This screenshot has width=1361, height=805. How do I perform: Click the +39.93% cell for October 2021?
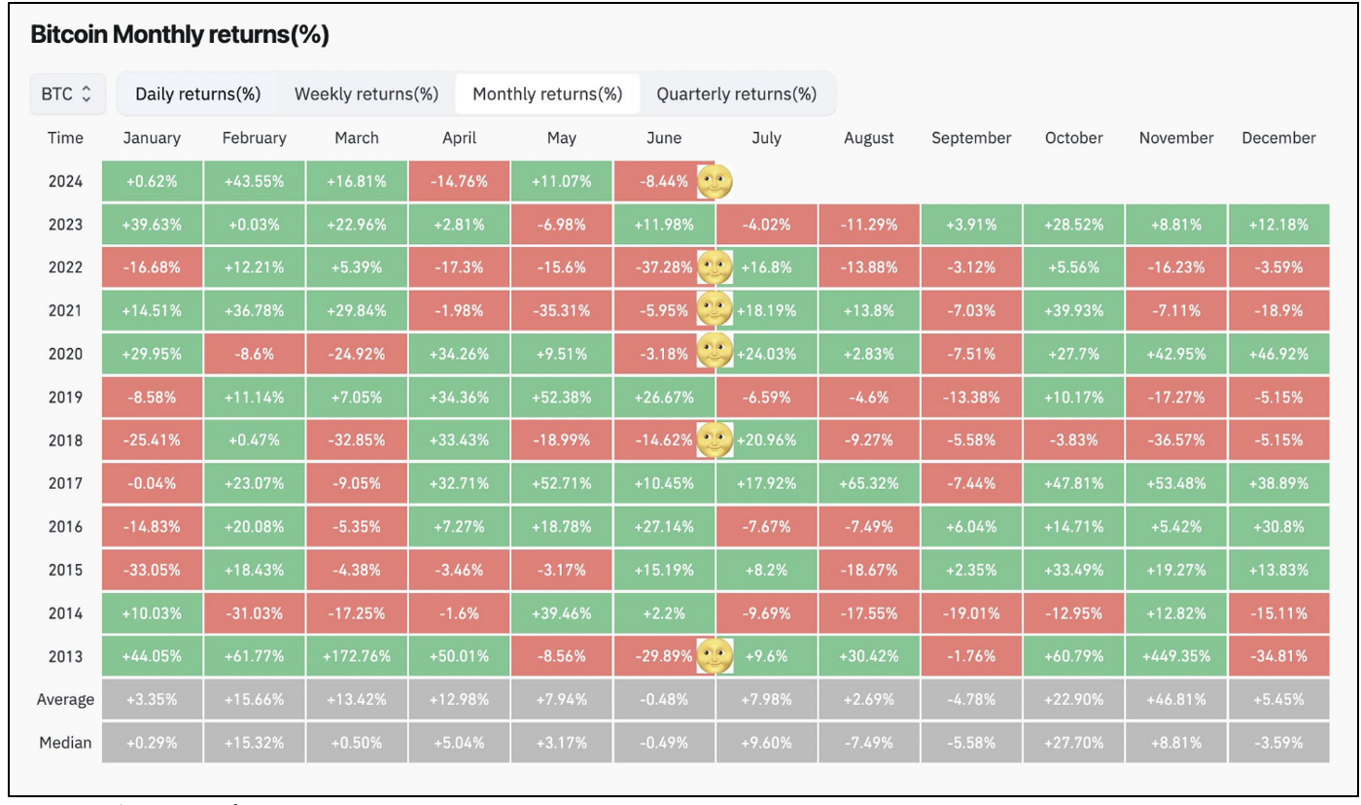coord(1074,311)
